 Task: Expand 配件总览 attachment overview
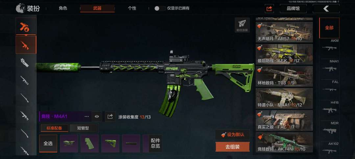(154, 144)
